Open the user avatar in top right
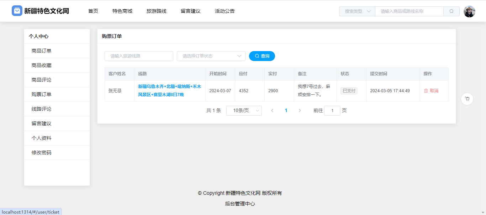The height and width of the screenshot is (215, 486). [x=469, y=11]
